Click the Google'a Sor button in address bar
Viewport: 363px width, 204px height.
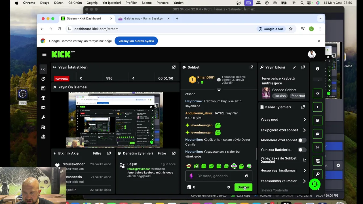tap(271, 29)
